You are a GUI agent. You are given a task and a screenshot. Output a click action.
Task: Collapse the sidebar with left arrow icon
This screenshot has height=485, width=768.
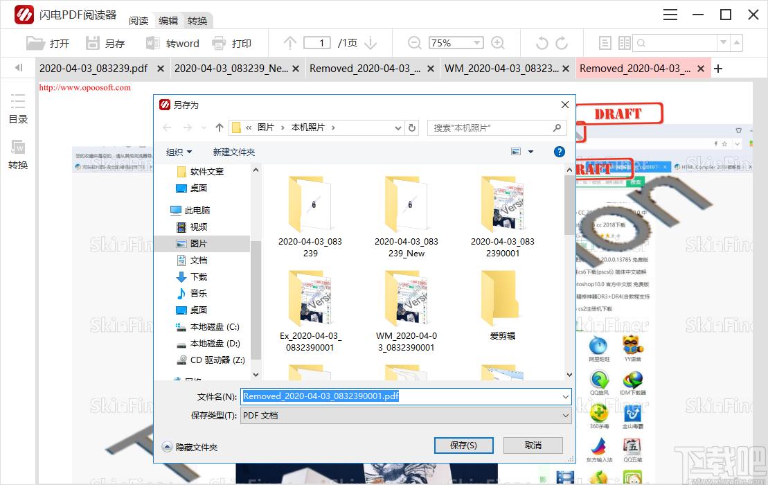point(19,68)
